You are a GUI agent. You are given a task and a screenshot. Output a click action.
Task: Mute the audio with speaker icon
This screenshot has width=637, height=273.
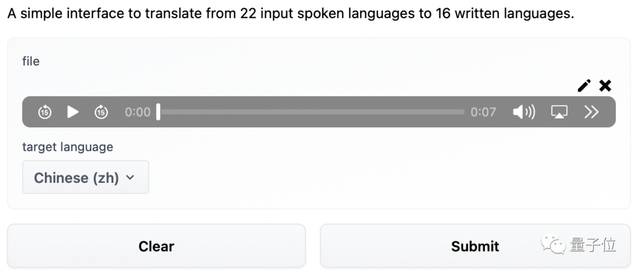coord(523,112)
